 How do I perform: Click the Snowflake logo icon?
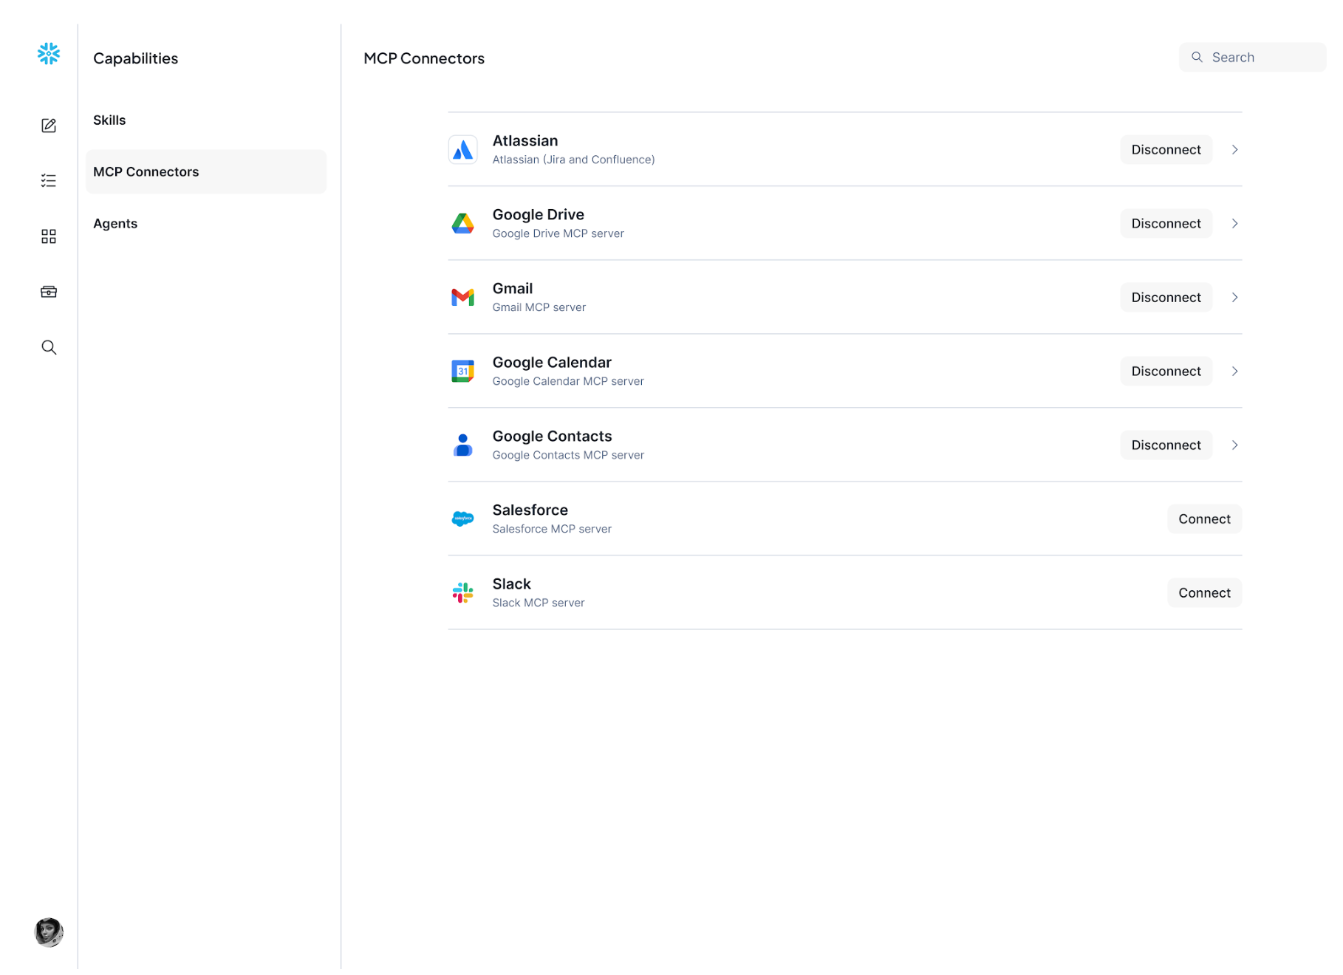click(x=49, y=53)
